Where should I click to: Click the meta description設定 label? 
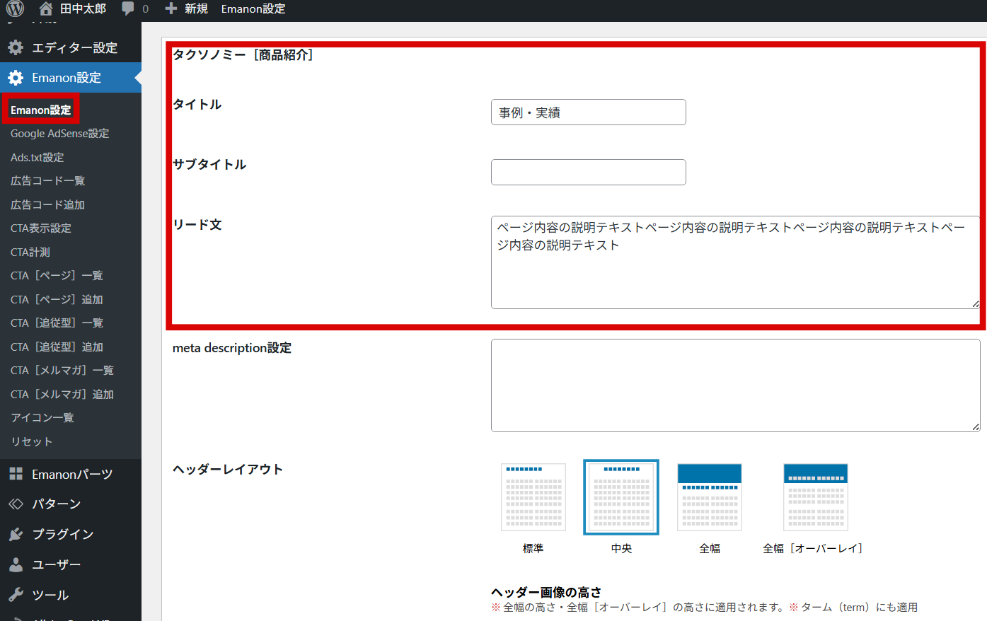(x=232, y=348)
